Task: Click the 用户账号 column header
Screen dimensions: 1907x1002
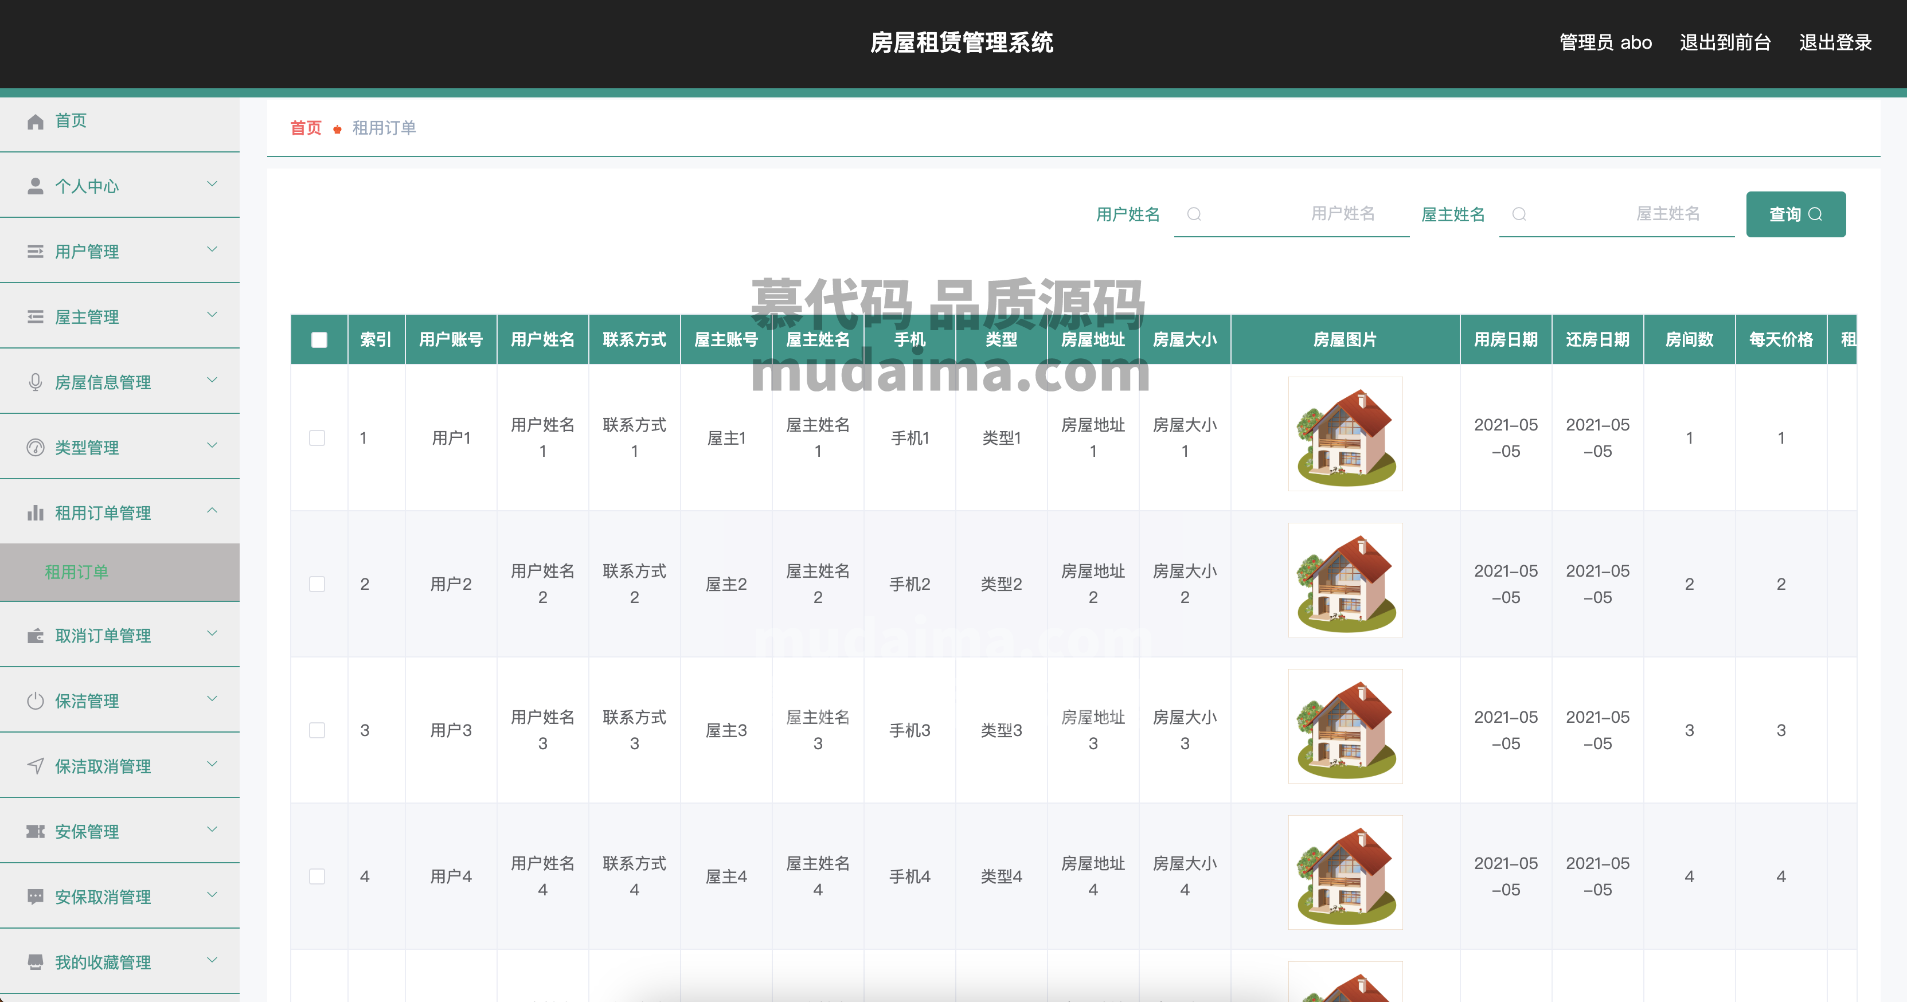Action: pos(451,340)
